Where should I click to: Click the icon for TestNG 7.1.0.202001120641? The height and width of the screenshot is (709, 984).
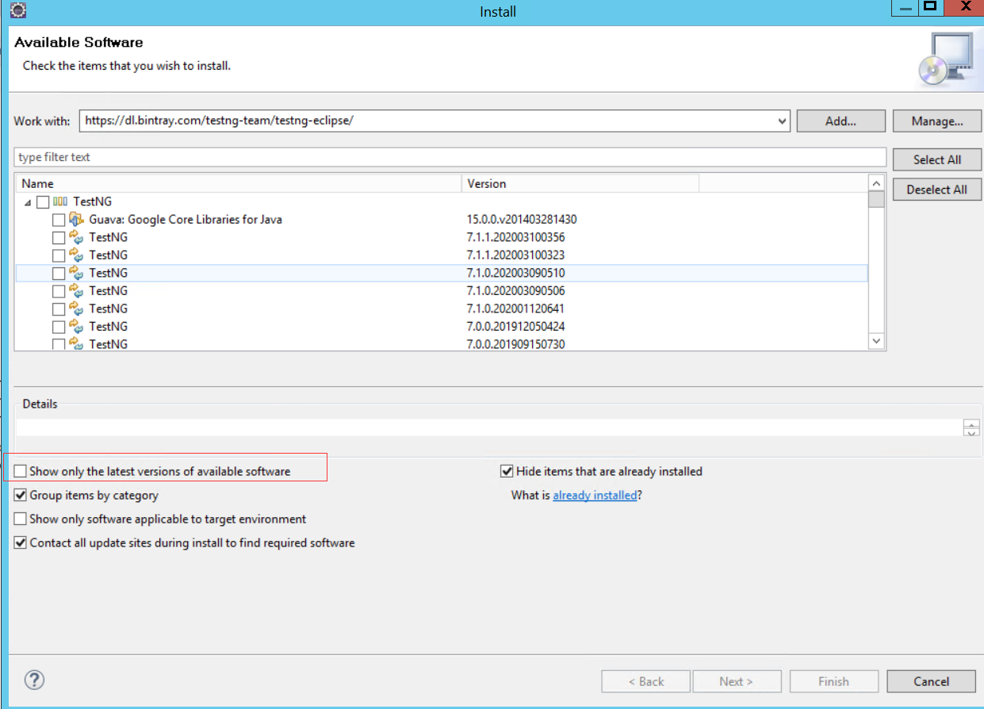(76, 309)
